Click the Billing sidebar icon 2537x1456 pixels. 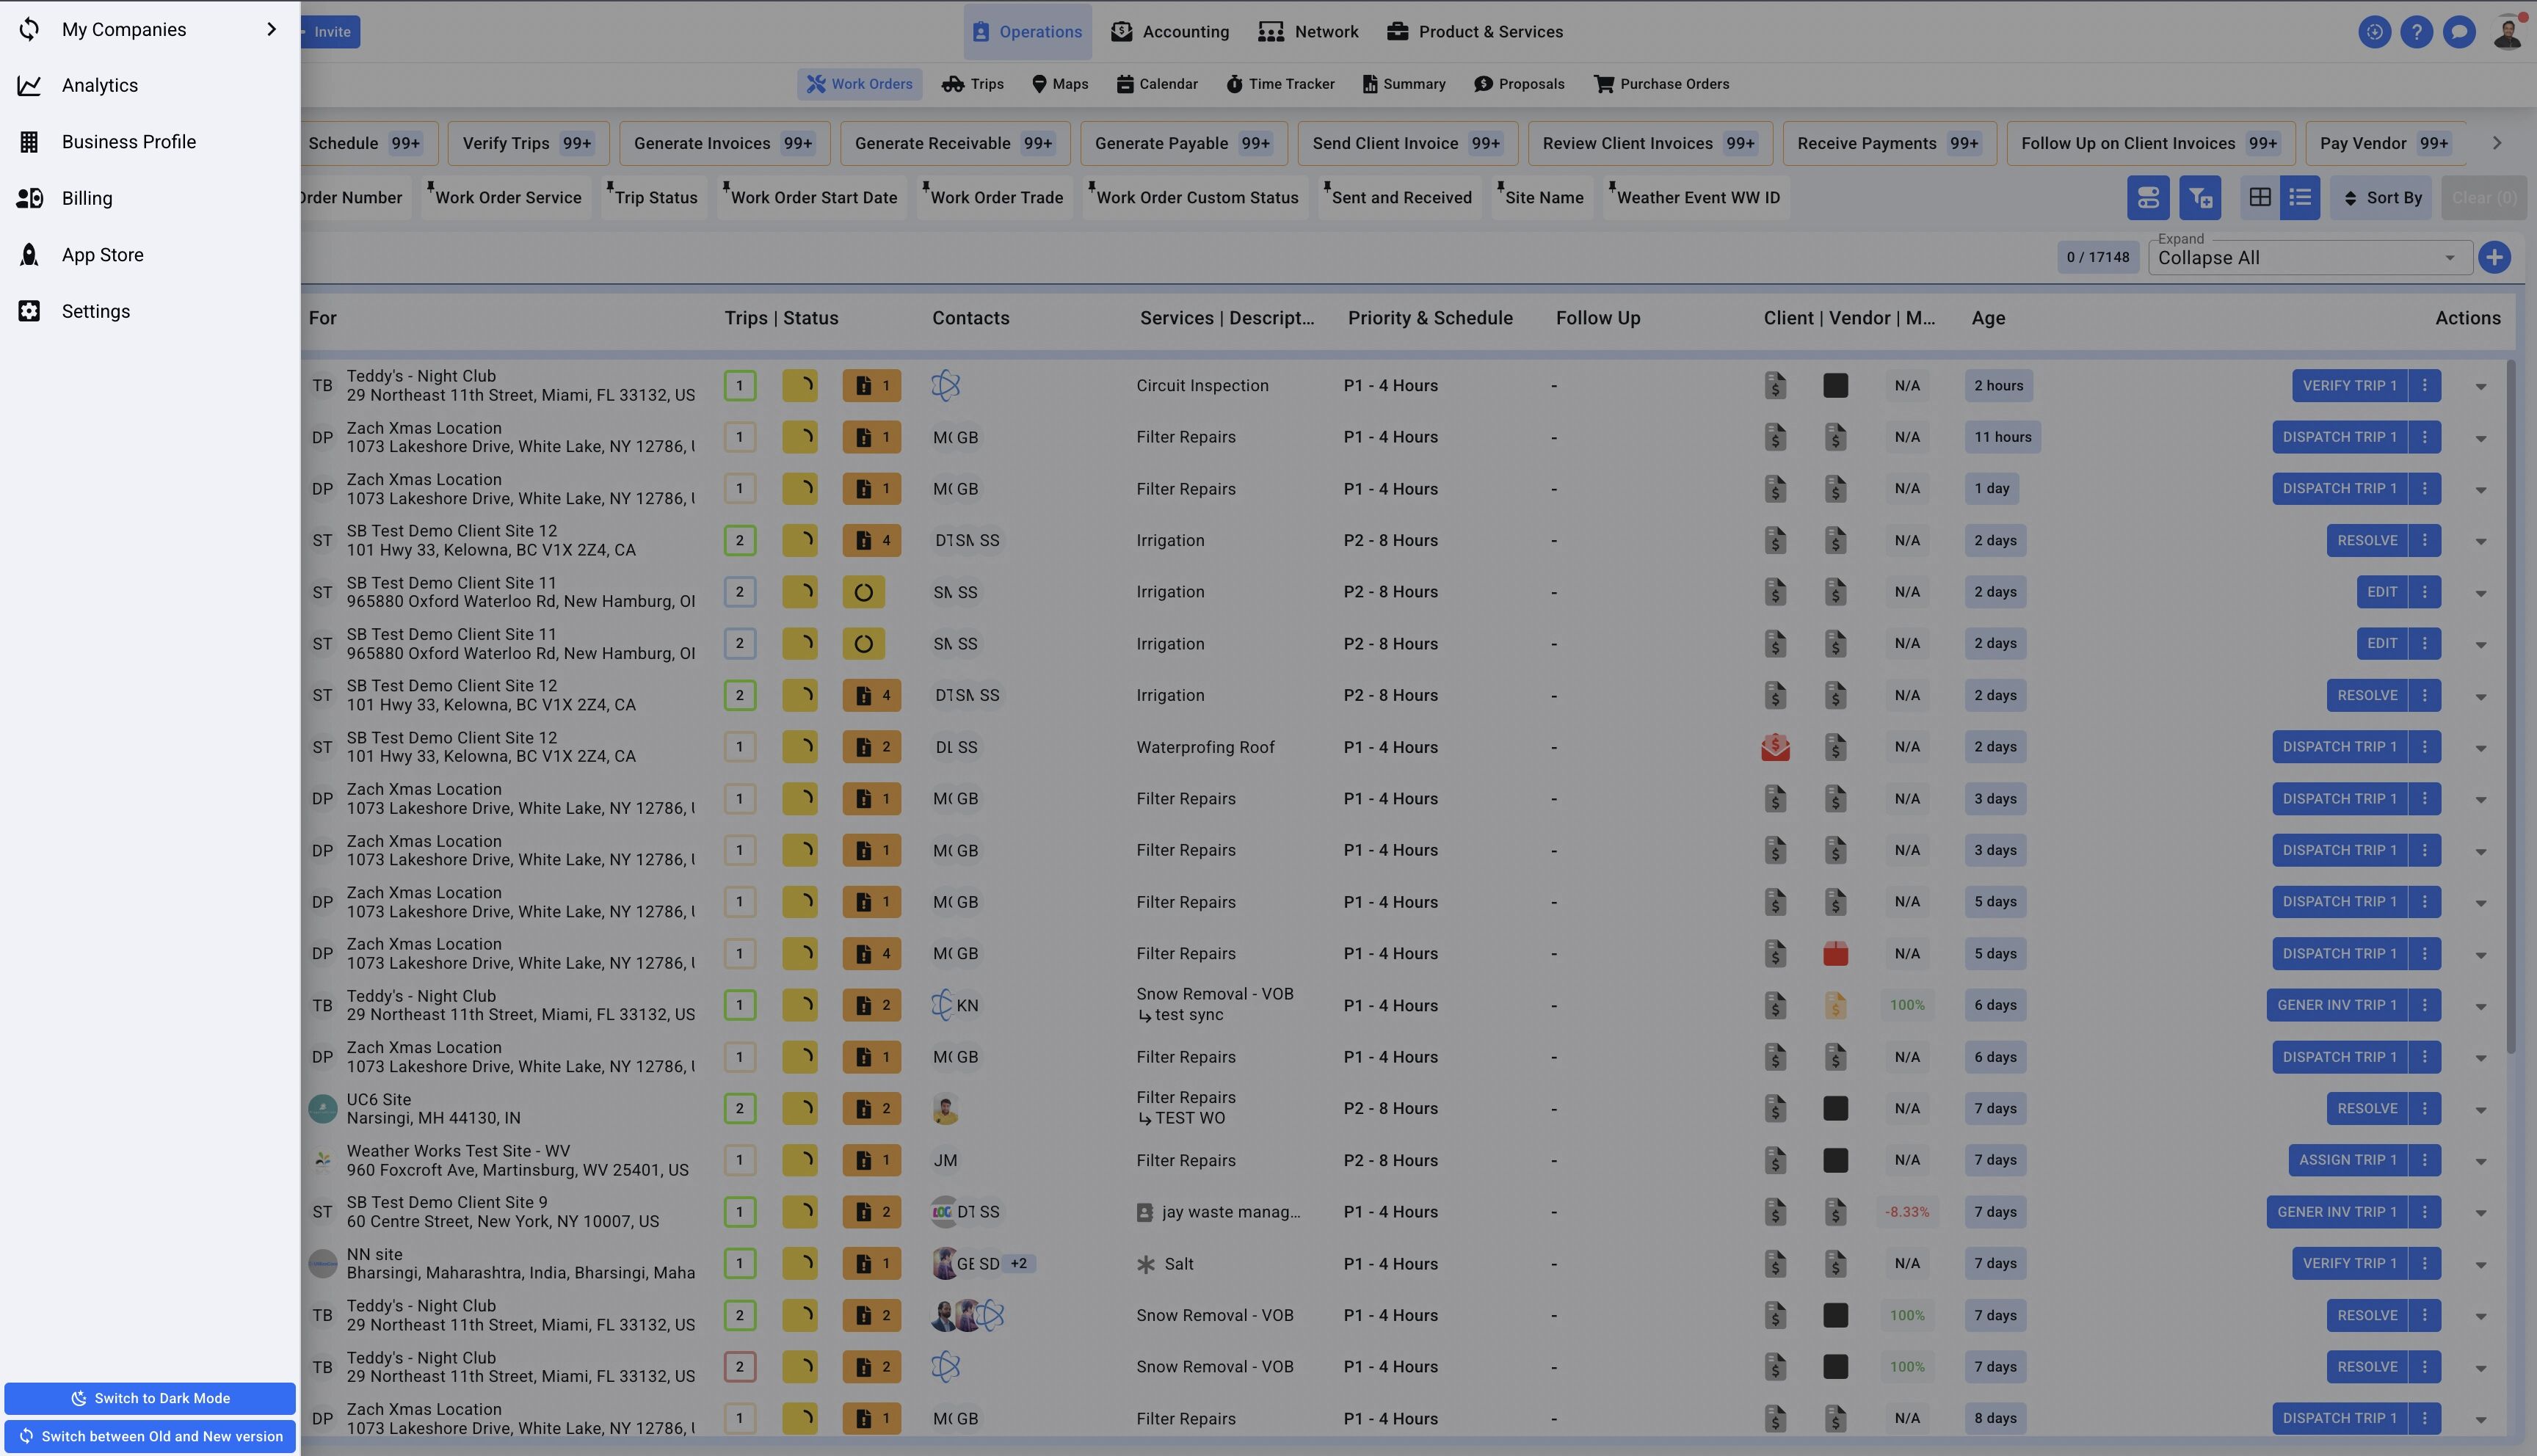pos(29,198)
